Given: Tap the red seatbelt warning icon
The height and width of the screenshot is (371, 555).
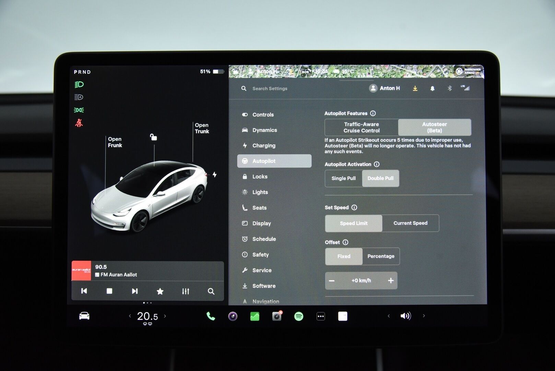Looking at the screenshot, I should pos(79,123).
